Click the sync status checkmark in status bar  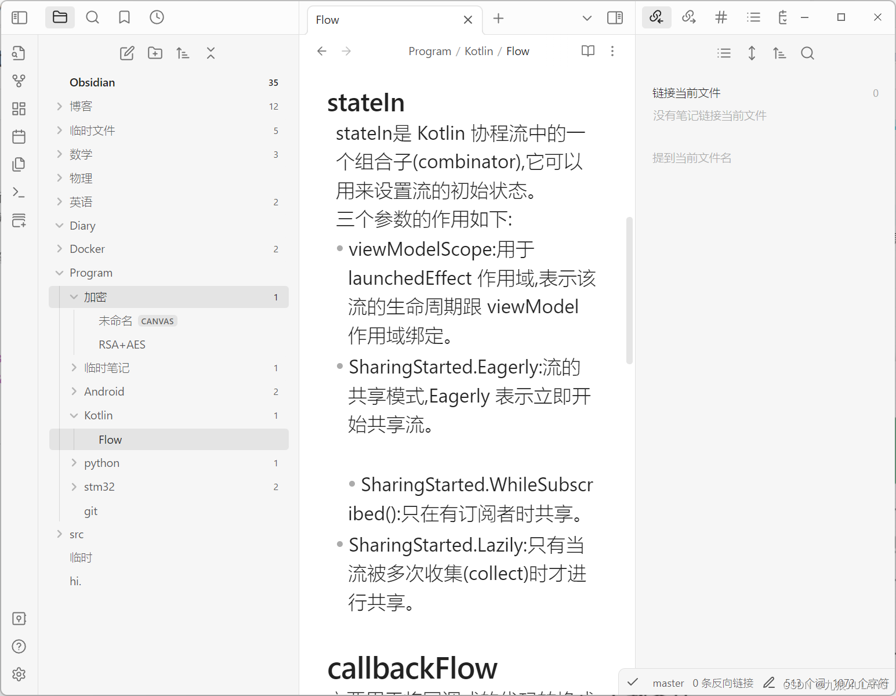tap(633, 683)
